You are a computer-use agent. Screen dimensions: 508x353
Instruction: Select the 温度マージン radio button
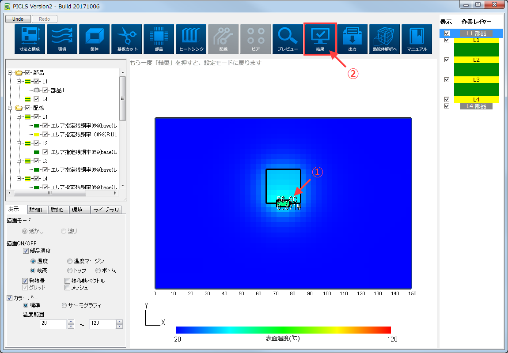click(x=70, y=261)
